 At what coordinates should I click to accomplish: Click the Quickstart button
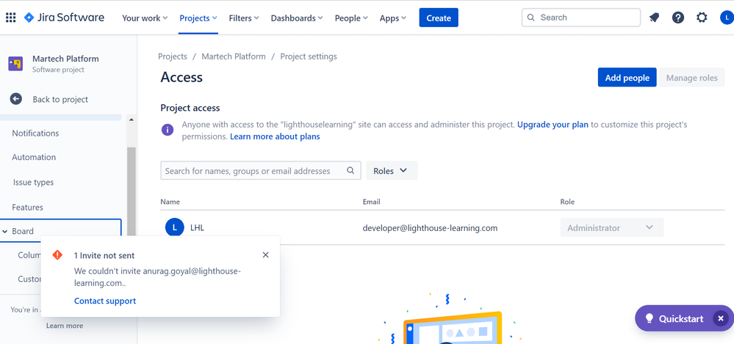680,318
